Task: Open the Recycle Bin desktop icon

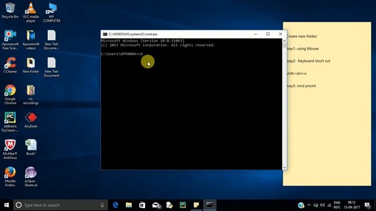Action: [10, 11]
